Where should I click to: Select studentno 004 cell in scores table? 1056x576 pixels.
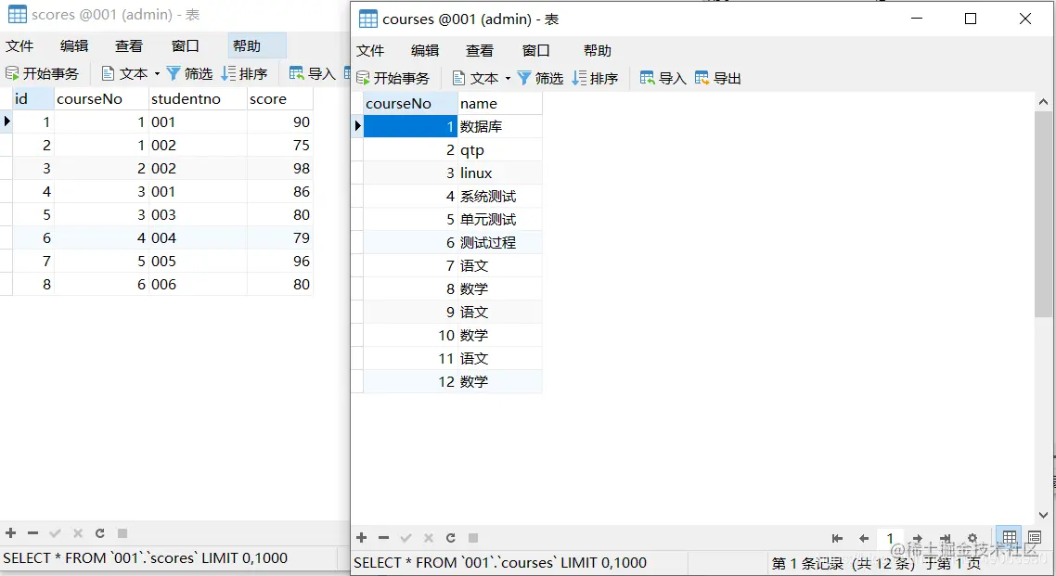point(198,237)
